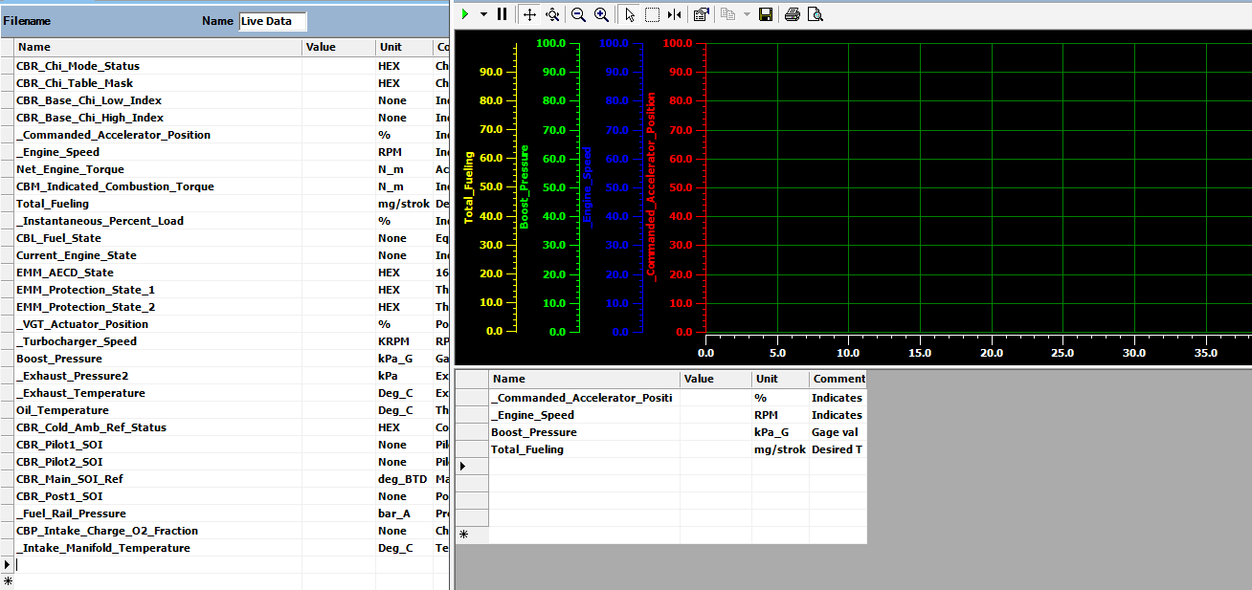The image size is (1252, 590).
Task: Select _Fuel_Rail_Pressure parameter
Action: point(71,514)
